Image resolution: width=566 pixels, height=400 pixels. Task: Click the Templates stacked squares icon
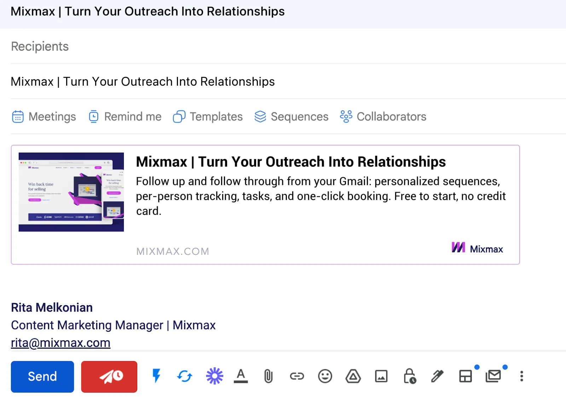pos(179,116)
